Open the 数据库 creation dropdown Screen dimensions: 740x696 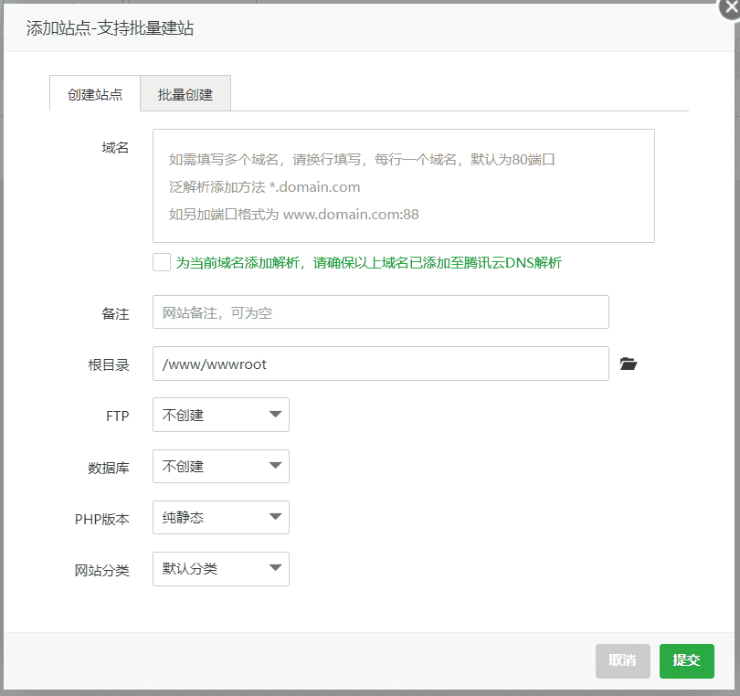[220, 466]
